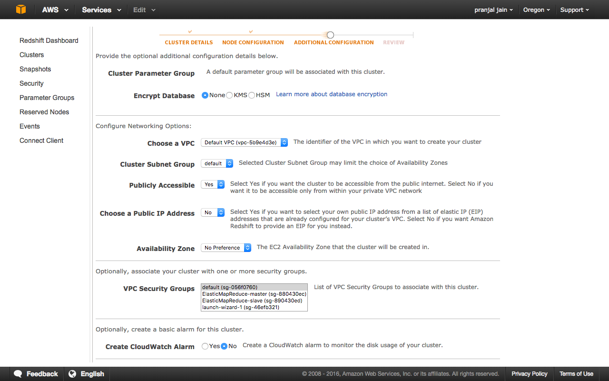Open the Choose a VPC dropdown
This screenshot has height=381, width=609.
tap(245, 142)
